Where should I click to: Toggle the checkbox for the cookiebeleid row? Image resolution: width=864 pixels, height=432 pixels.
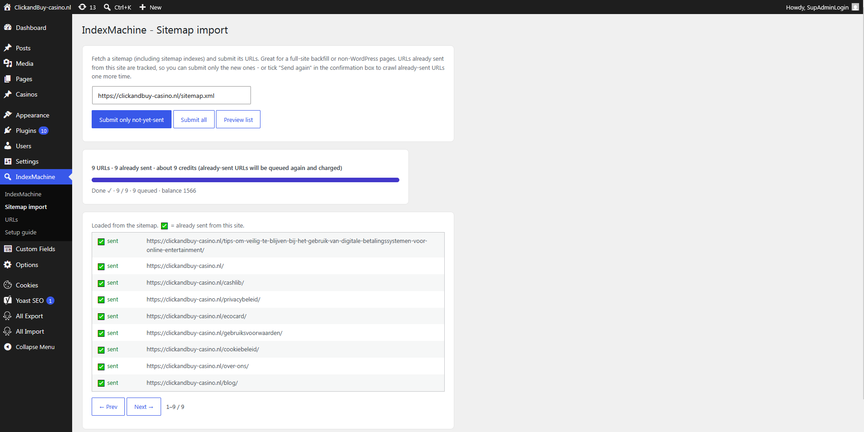(x=101, y=350)
